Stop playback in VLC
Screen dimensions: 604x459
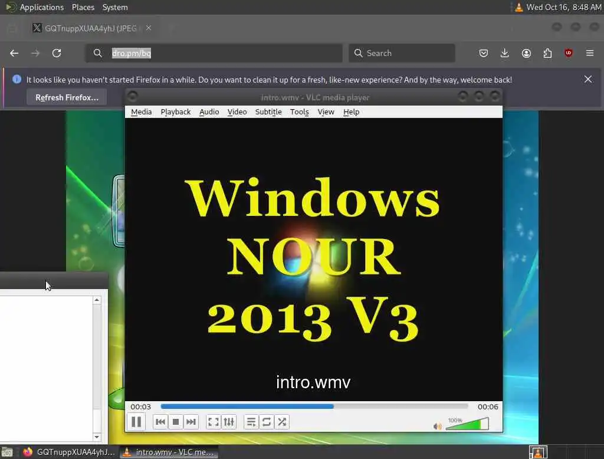(176, 422)
